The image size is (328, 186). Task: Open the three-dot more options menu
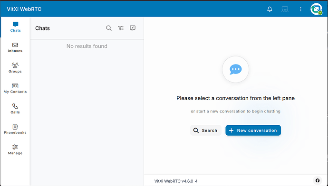point(300,9)
